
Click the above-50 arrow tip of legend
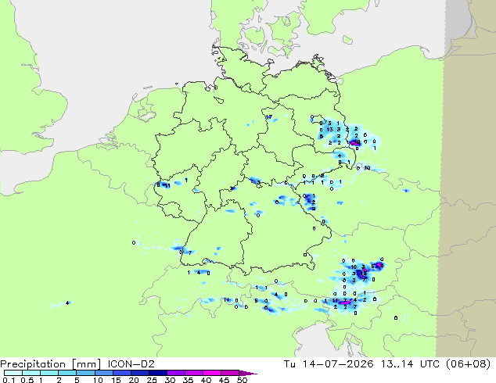point(248,373)
